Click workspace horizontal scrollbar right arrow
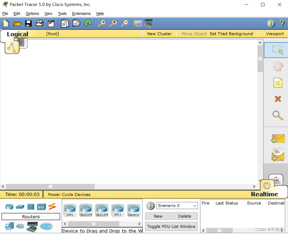Image resolution: width=288 pixels, height=234 pixels. coord(254,186)
